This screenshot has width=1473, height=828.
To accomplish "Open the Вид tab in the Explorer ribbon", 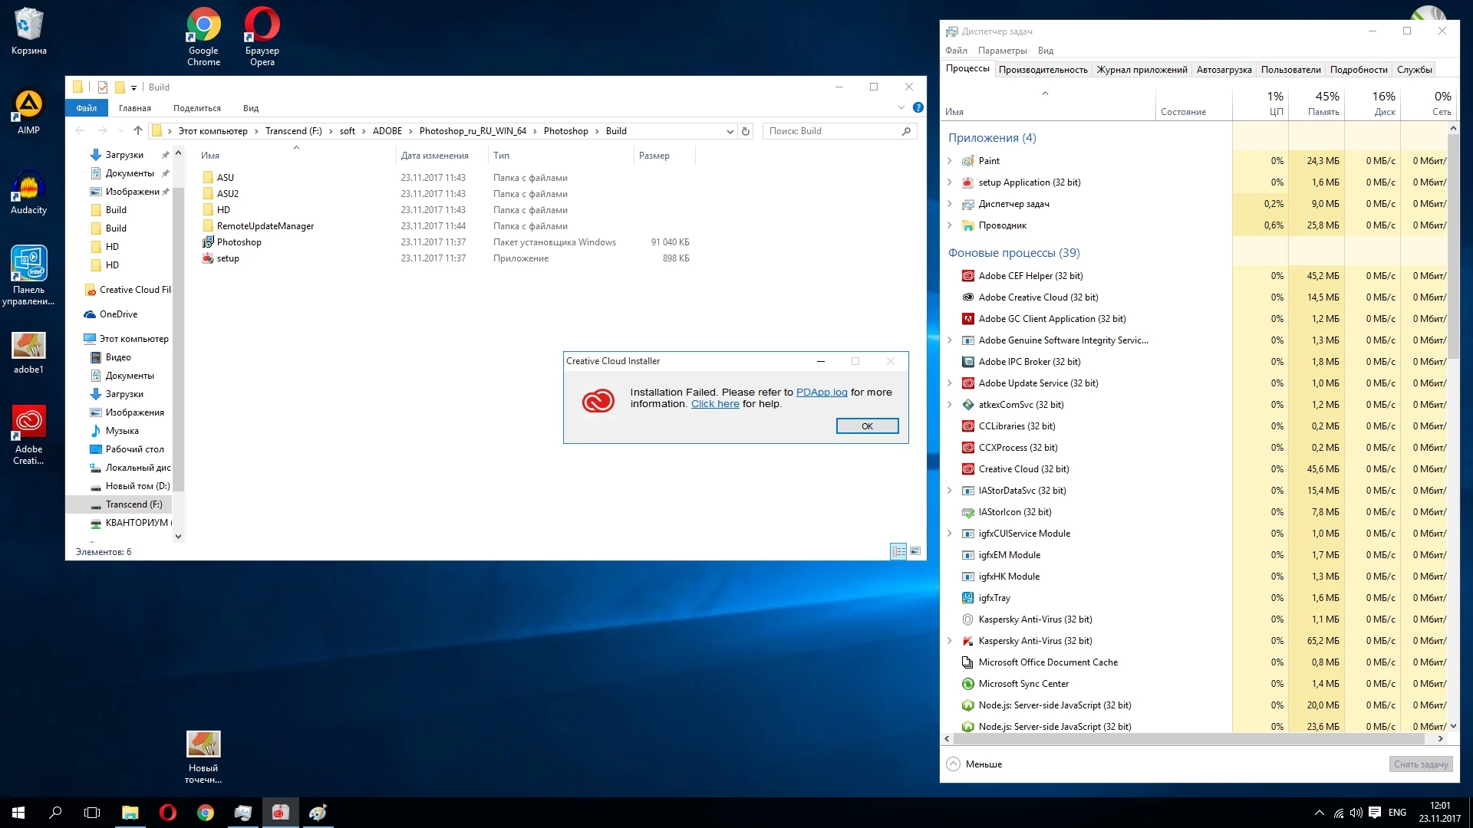I will (251, 108).
